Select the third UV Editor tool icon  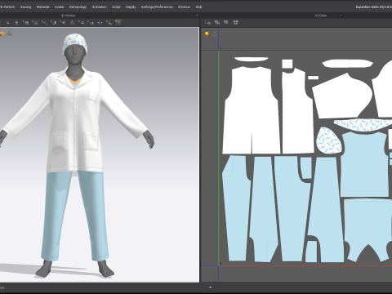tap(226, 22)
